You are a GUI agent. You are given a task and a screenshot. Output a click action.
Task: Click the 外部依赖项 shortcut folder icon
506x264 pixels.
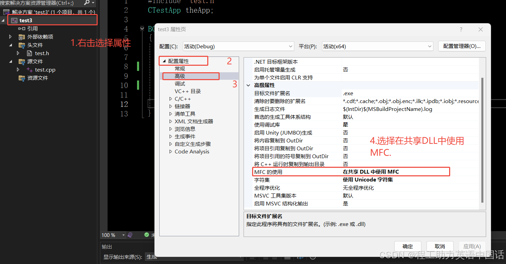click(x=21, y=37)
